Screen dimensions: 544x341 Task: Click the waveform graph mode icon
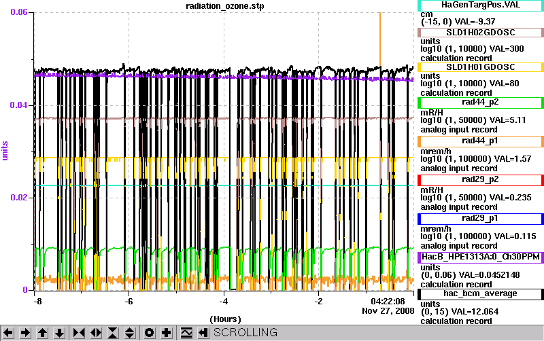coord(186,333)
